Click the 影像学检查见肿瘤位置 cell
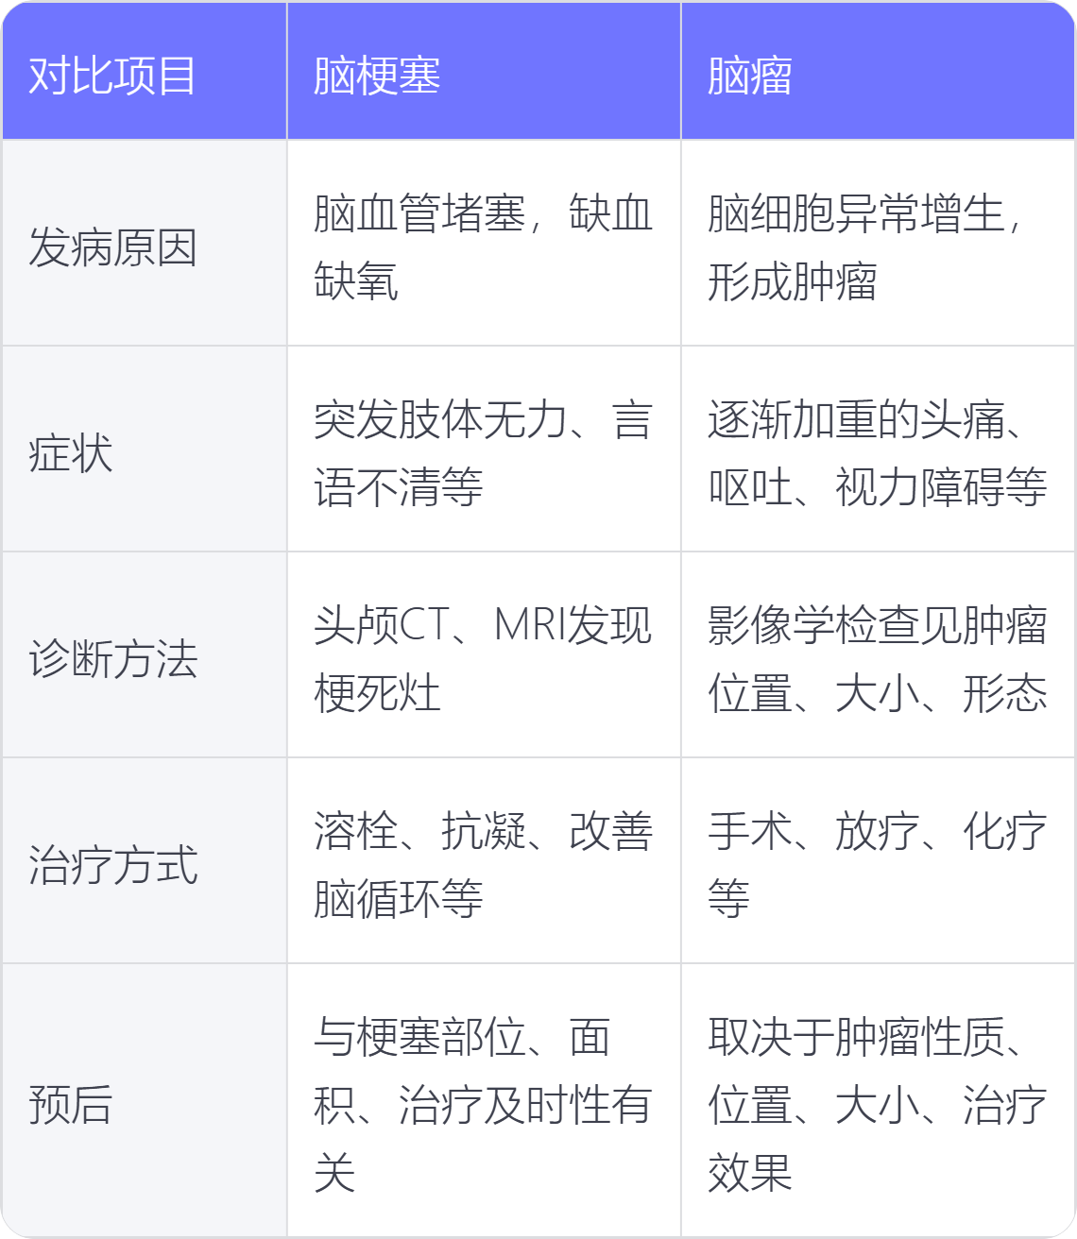Image resolution: width=1077 pixels, height=1239 pixels. click(877, 659)
